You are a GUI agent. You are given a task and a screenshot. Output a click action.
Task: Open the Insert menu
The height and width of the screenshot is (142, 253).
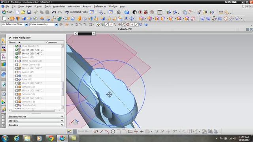[29, 6]
